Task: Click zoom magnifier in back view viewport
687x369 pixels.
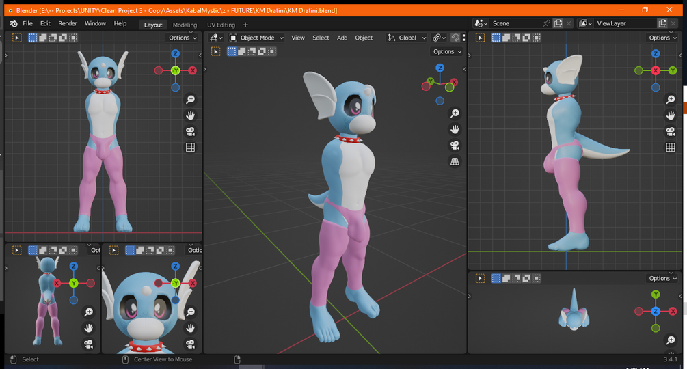Action: tap(88, 312)
